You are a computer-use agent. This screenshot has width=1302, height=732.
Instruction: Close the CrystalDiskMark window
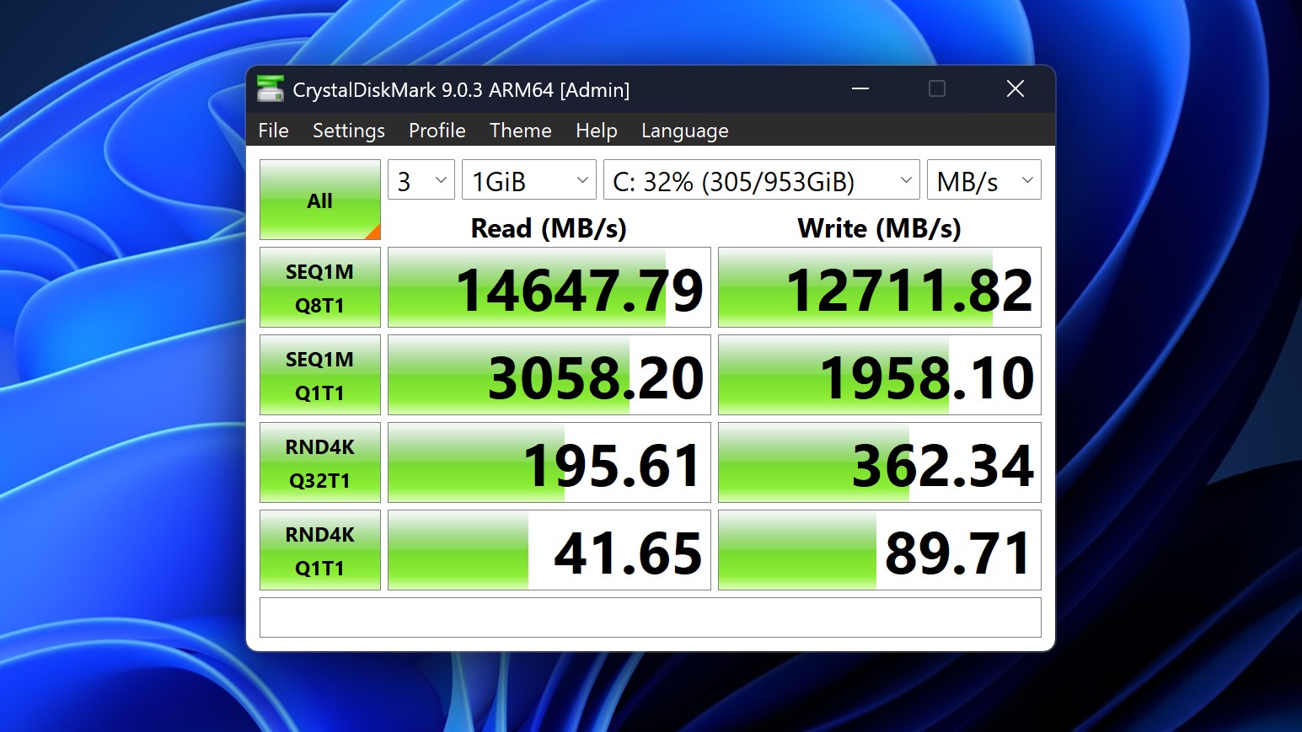click(1015, 89)
